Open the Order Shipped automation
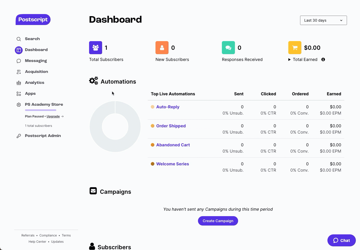The height and width of the screenshot is (250, 360). click(171, 126)
